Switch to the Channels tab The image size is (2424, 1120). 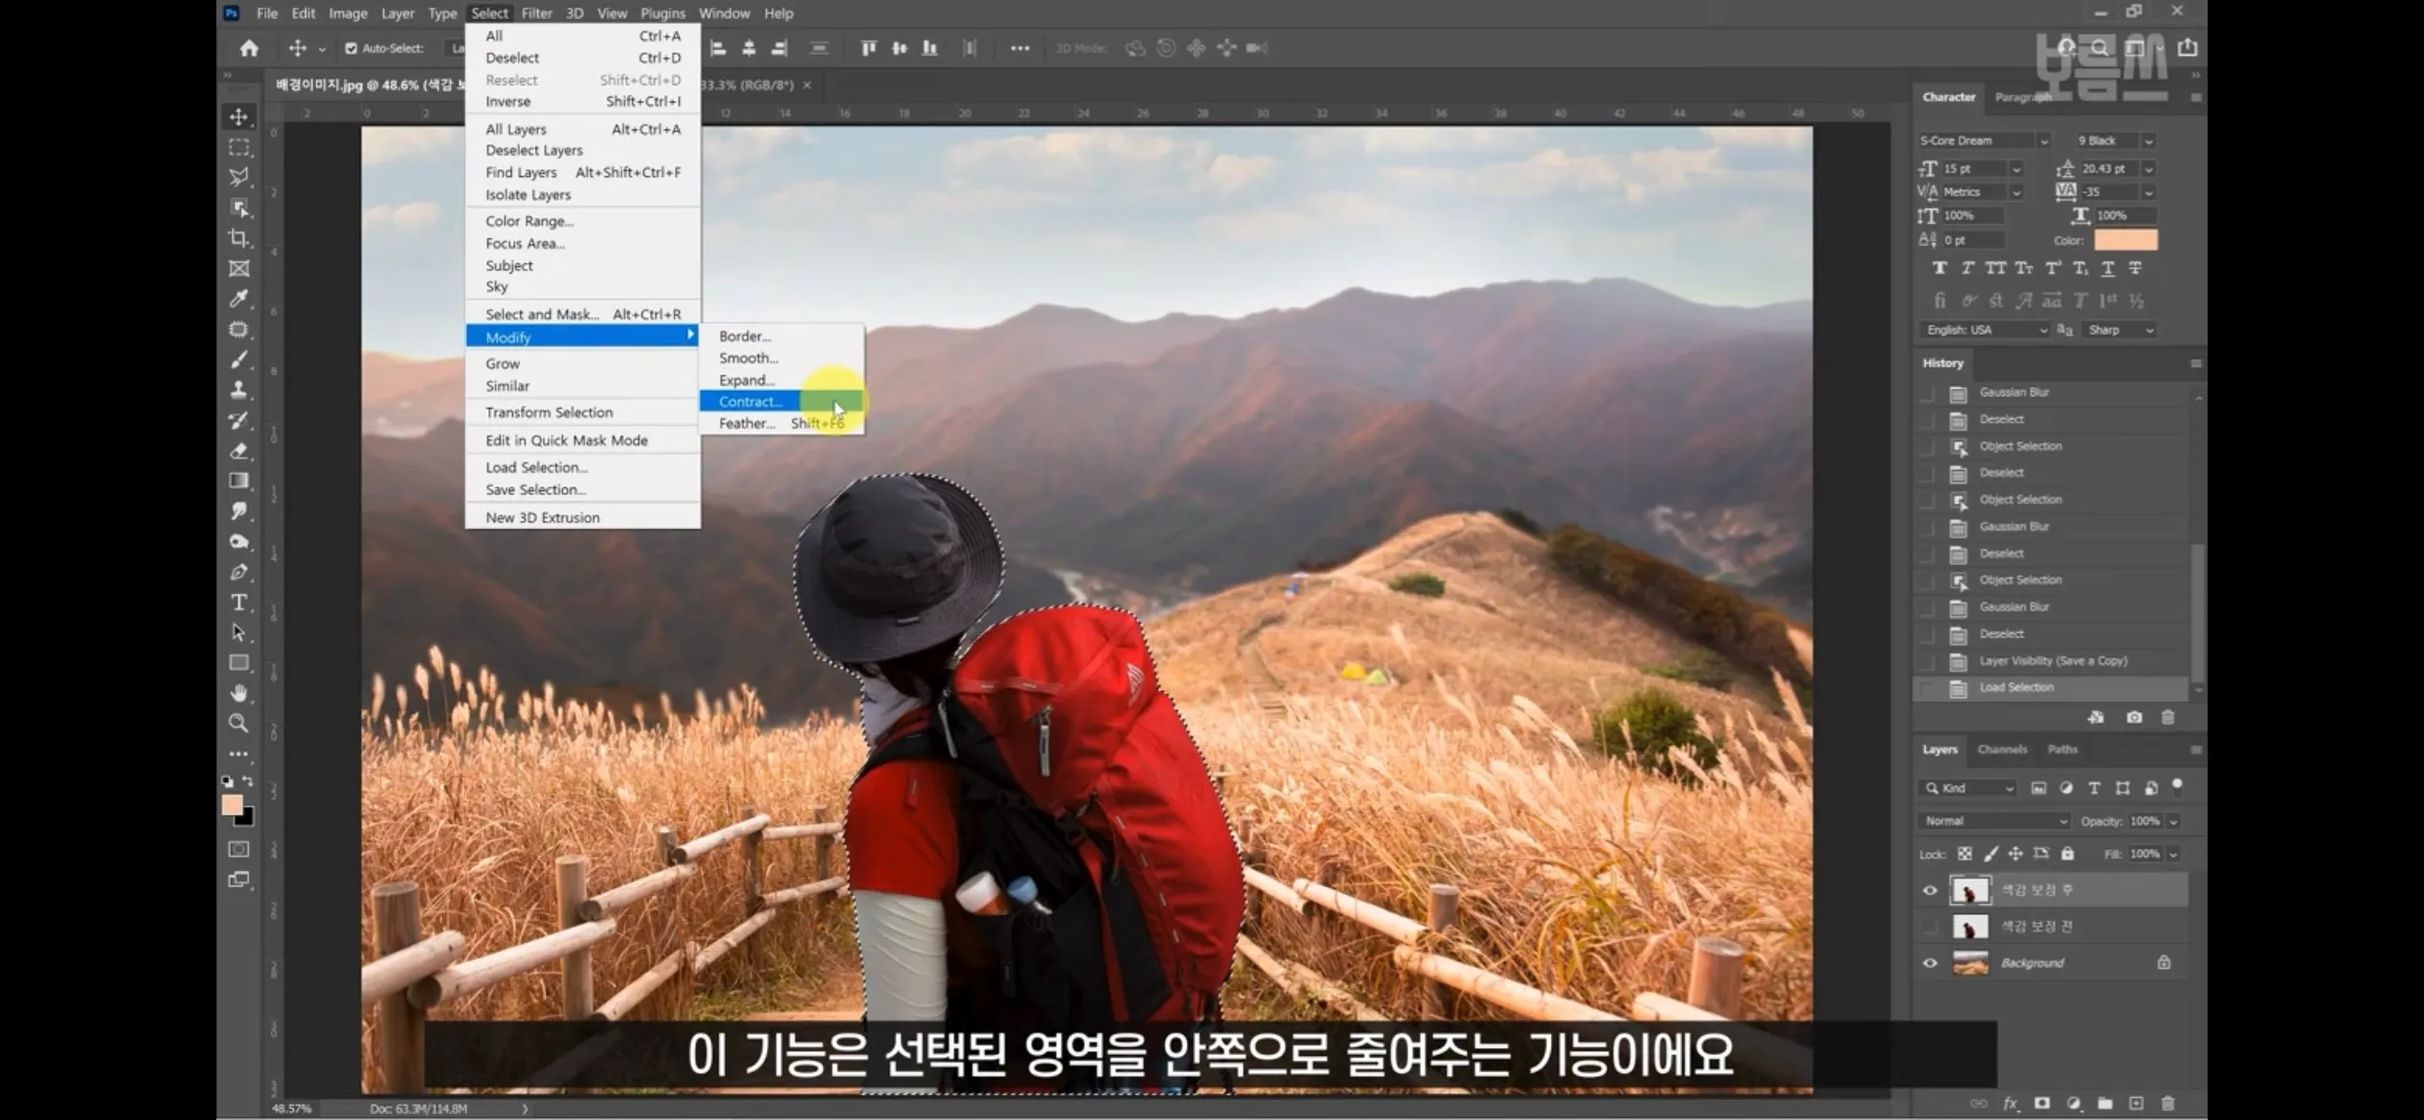tap(2002, 750)
